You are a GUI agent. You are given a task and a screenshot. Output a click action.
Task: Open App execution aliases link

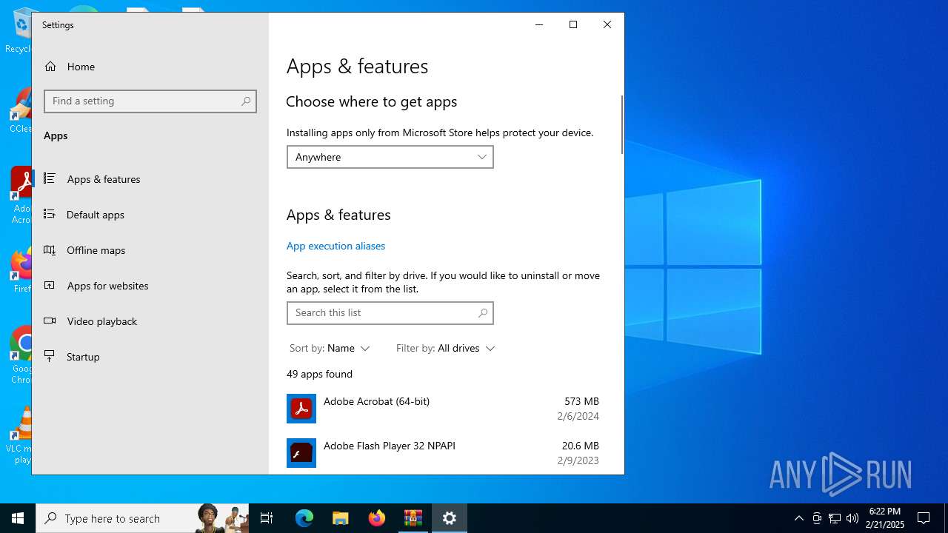[336, 246]
